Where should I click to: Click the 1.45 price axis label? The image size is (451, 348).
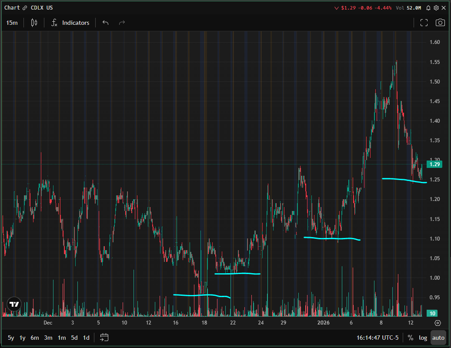coord(434,101)
